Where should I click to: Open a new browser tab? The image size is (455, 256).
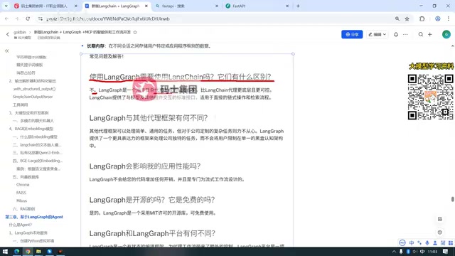[298, 6]
